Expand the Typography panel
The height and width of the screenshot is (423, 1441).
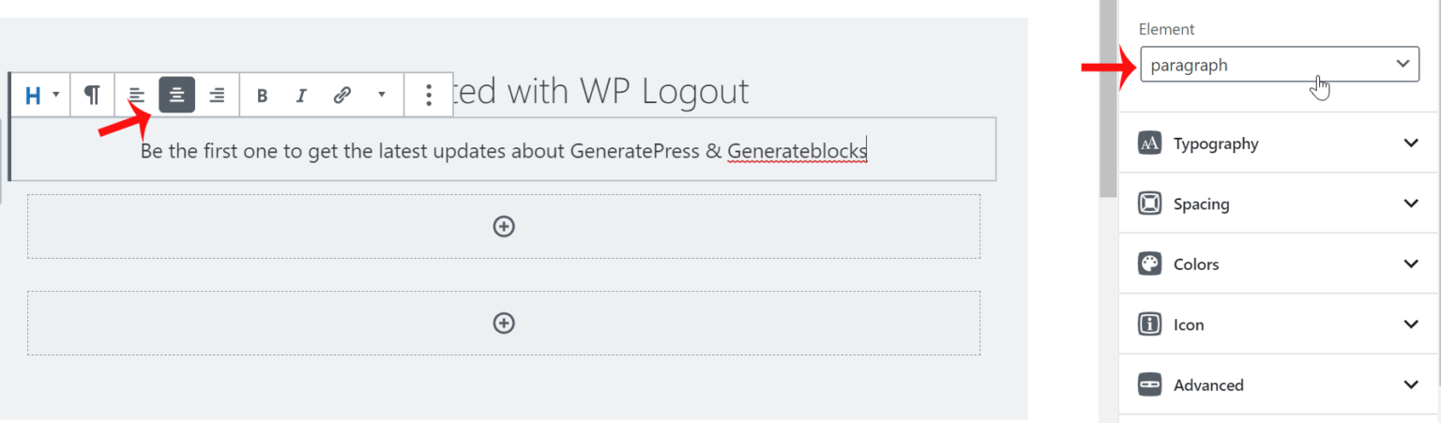click(x=1279, y=144)
